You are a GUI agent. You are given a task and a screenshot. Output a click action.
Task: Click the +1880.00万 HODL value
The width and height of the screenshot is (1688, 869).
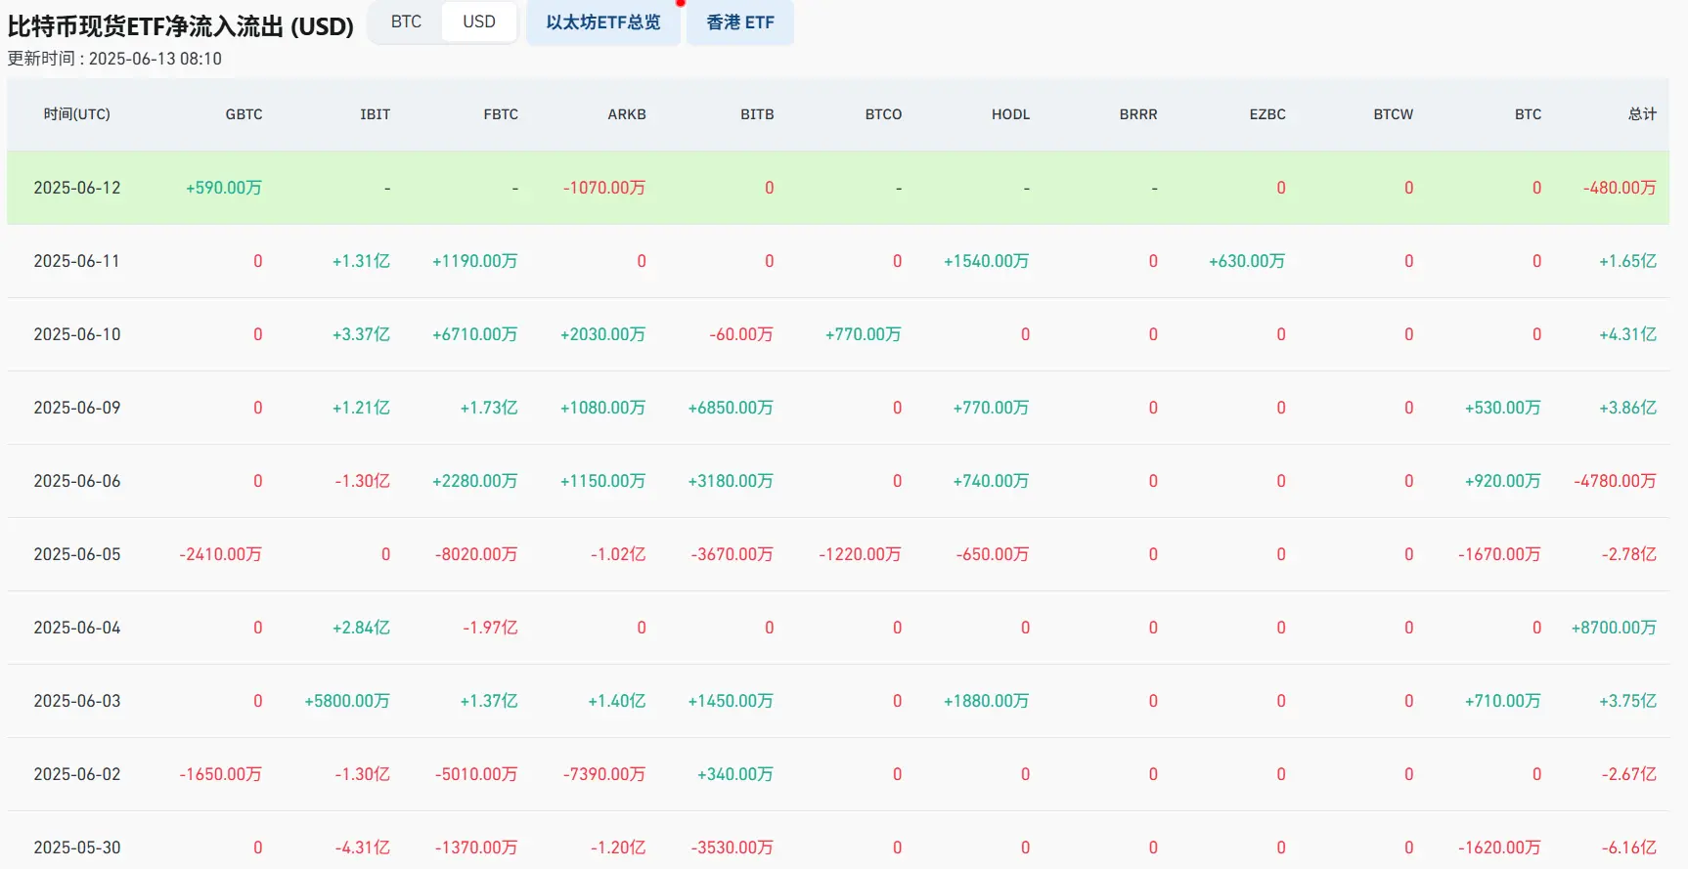coord(987,701)
